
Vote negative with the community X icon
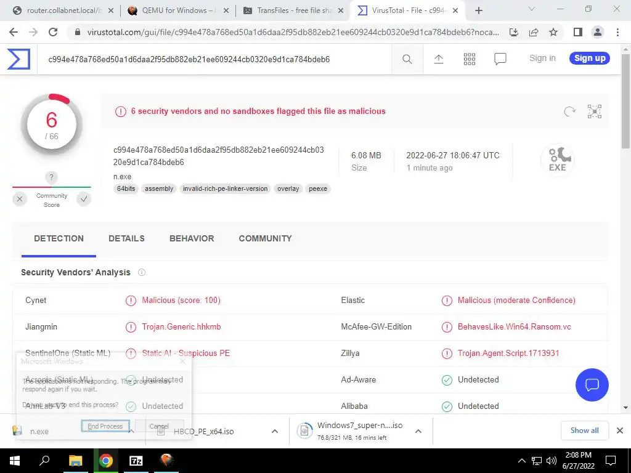click(20, 199)
